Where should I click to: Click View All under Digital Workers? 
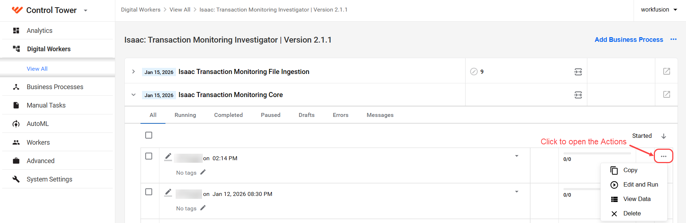[37, 69]
